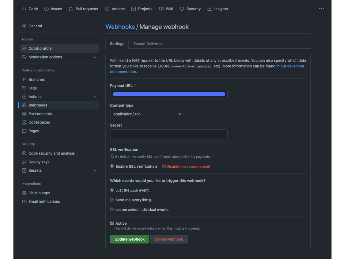Open Codespaces from the sidebar icon

(x=24, y=122)
